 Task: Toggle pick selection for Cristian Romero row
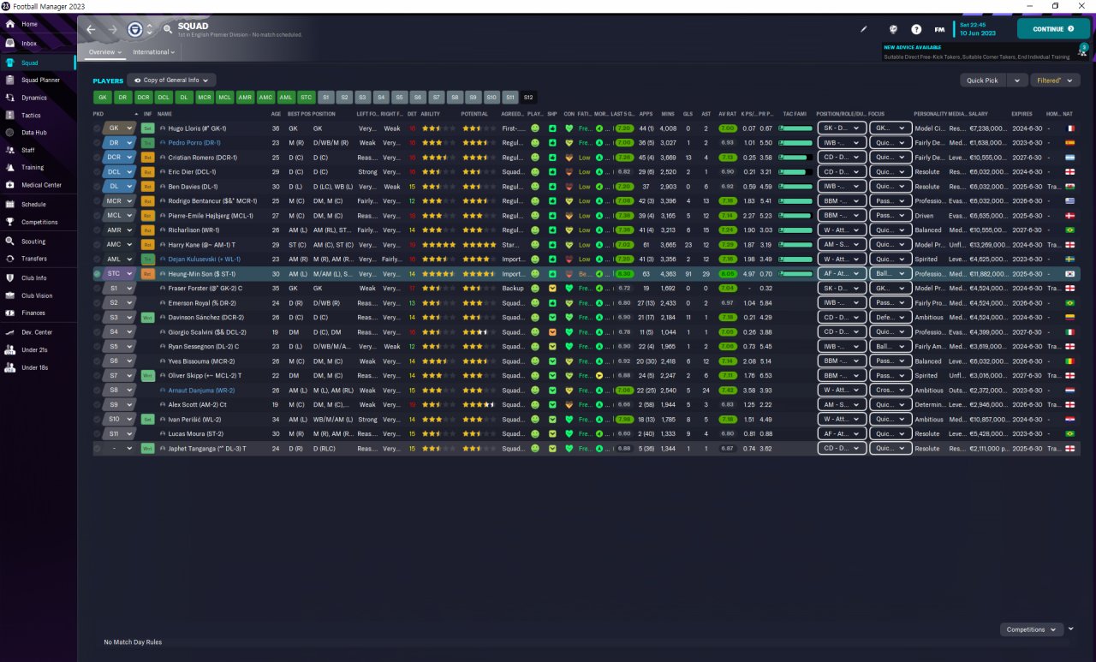(98, 158)
